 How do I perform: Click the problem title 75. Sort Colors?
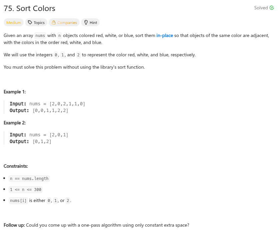[x=30, y=9]
